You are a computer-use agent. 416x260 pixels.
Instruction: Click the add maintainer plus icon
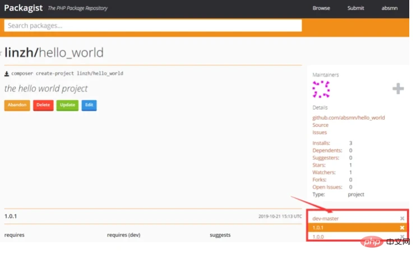coord(397,89)
